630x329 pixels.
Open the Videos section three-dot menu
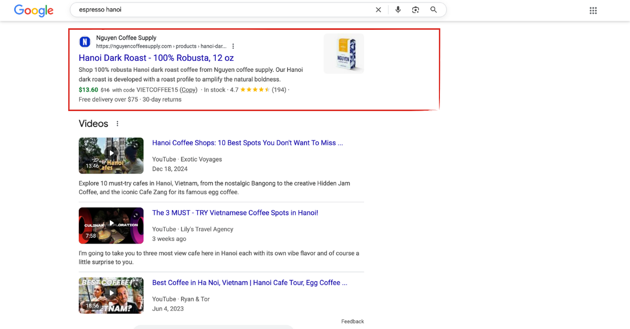[118, 124]
